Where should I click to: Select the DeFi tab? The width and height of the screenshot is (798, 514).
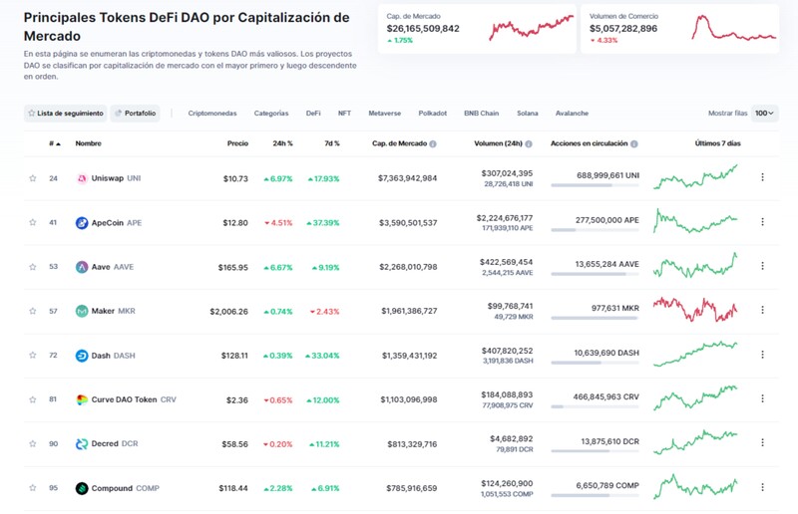point(313,113)
